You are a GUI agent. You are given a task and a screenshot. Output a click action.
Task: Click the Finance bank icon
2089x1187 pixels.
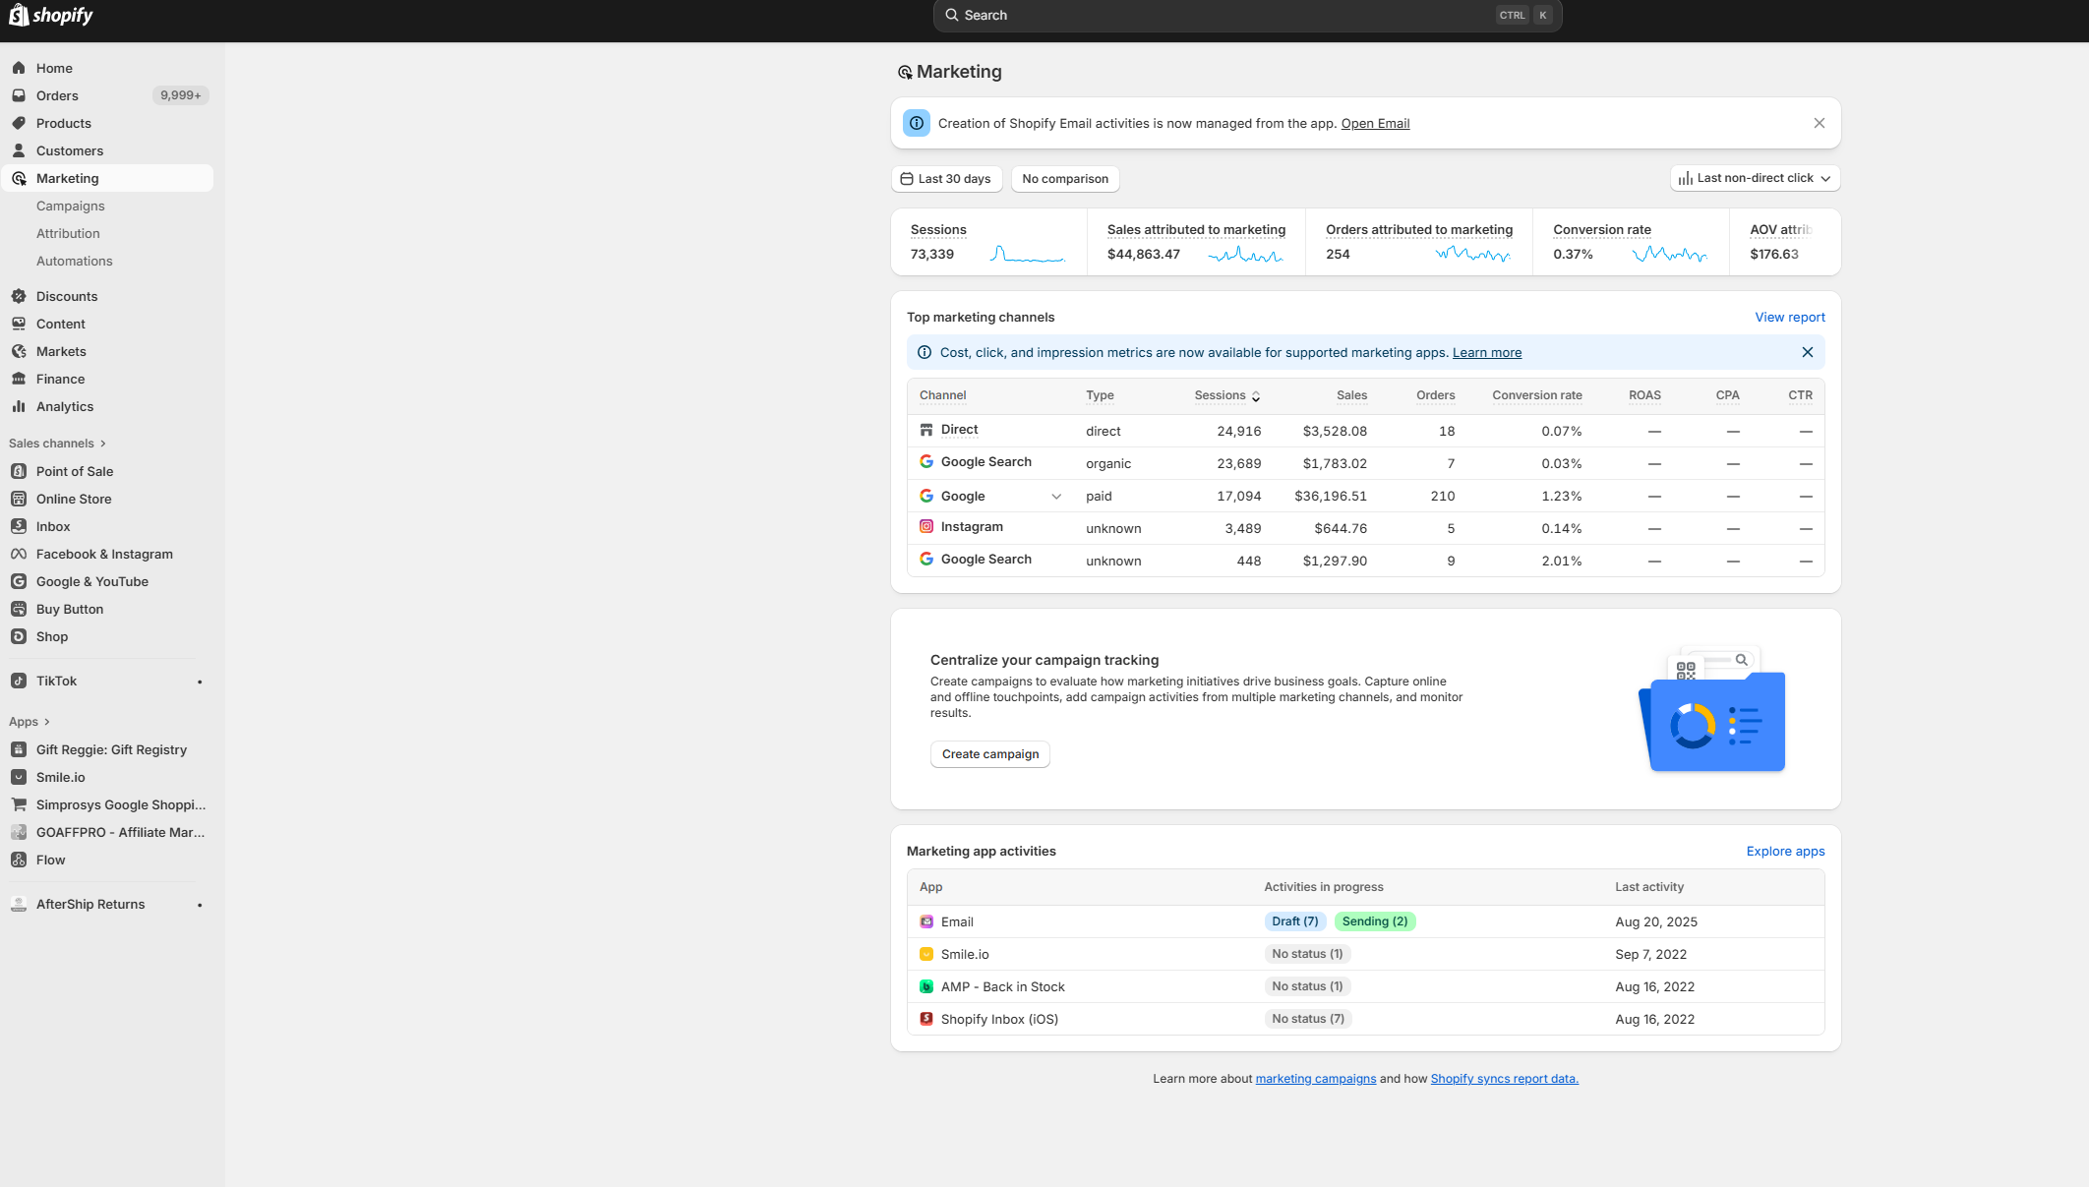(19, 379)
